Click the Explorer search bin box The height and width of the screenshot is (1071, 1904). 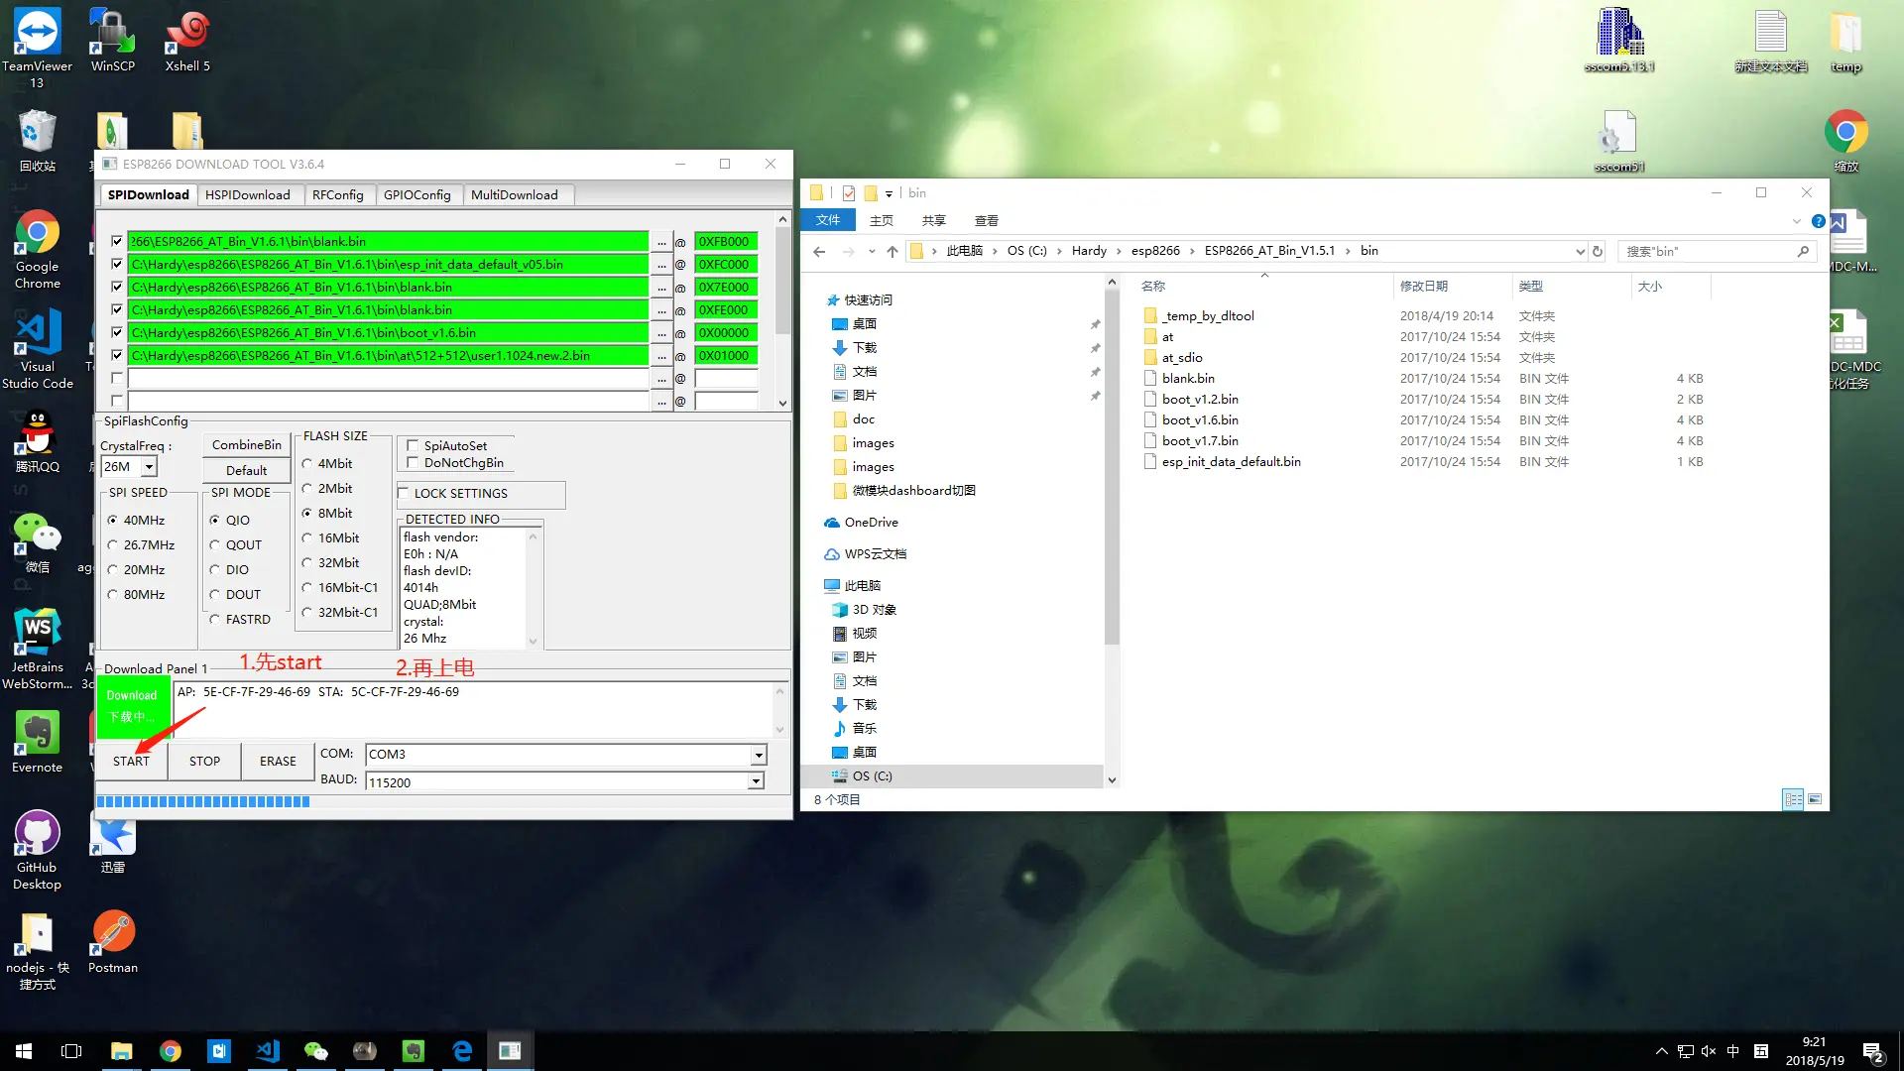click(x=1717, y=251)
